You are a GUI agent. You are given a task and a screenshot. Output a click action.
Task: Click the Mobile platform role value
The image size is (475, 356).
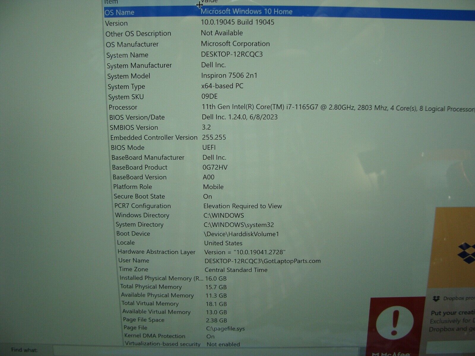tap(213, 187)
